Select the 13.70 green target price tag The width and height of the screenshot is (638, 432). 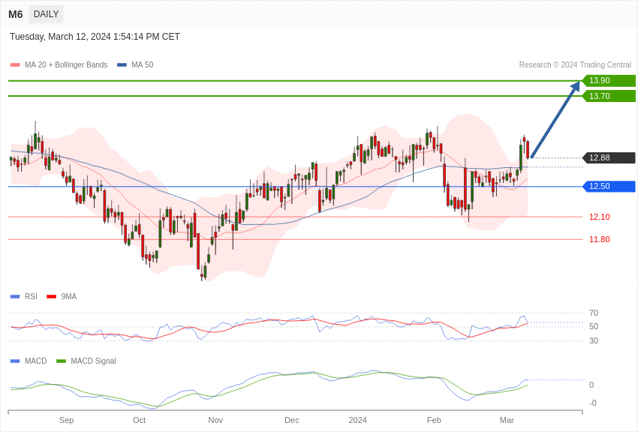tap(609, 96)
